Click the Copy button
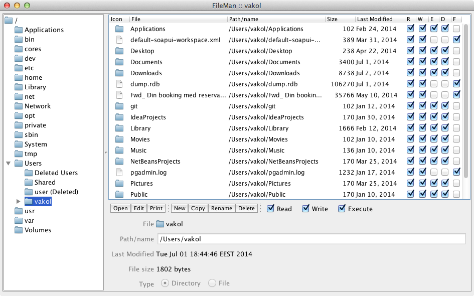 [198, 208]
